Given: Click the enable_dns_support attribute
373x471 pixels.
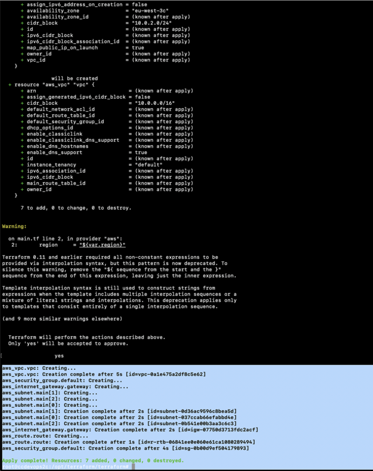Looking at the screenshot, I should 55,153.
